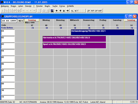Open the question mark help menu

click(x=34, y=6)
